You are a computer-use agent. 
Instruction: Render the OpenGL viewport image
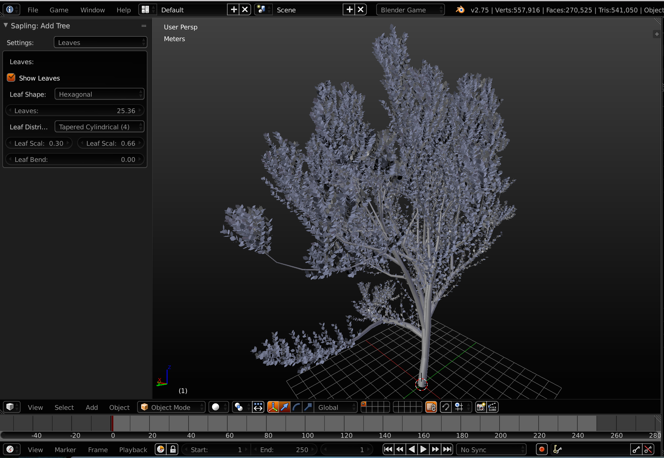point(481,407)
